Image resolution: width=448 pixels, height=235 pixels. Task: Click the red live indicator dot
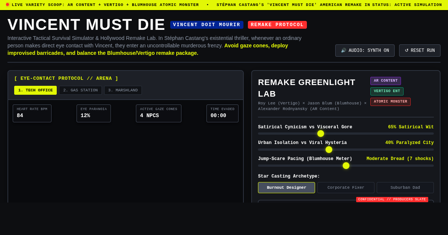[7, 5]
